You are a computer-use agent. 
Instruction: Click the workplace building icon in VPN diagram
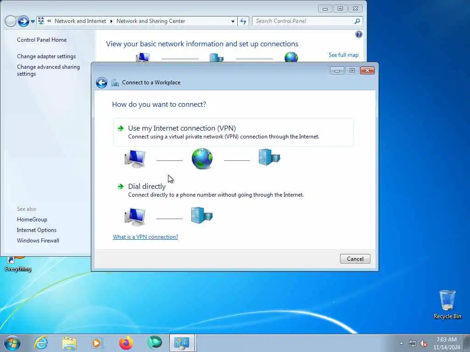[x=269, y=157]
